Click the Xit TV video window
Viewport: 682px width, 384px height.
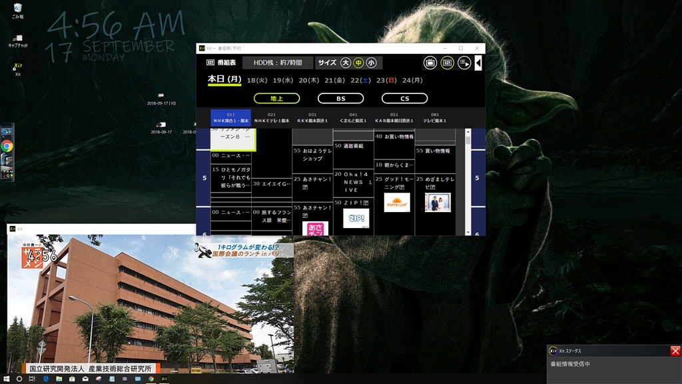(151, 303)
